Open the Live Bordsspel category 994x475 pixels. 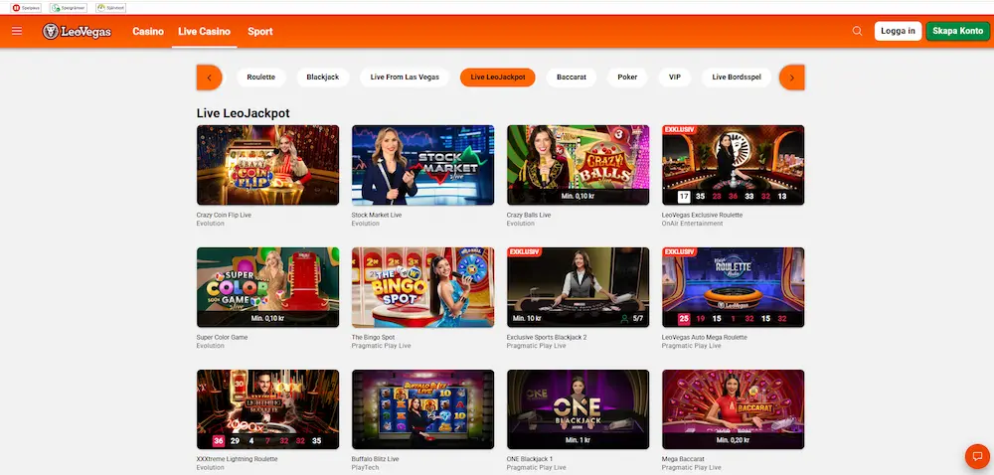pos(737,78)
